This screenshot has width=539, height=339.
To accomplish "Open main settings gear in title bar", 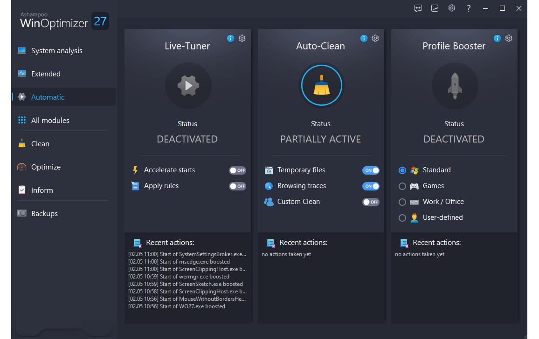I will click(451, 8).
